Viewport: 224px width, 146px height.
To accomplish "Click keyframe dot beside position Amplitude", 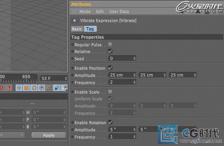I will (x=72, y=75).
